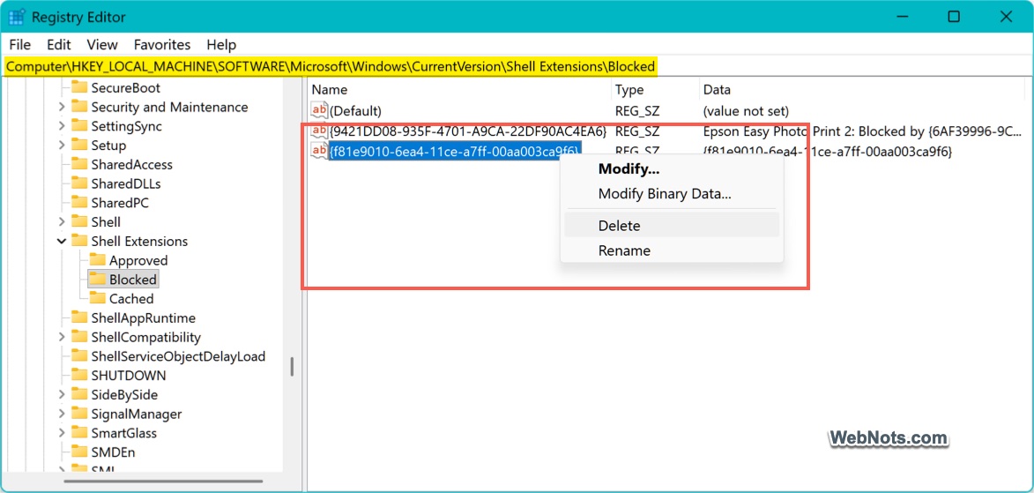The height and width of the screenshot is (493, 1034).
Task: Click the SettingSync folder icon
Action: click(x=79, y=125)
